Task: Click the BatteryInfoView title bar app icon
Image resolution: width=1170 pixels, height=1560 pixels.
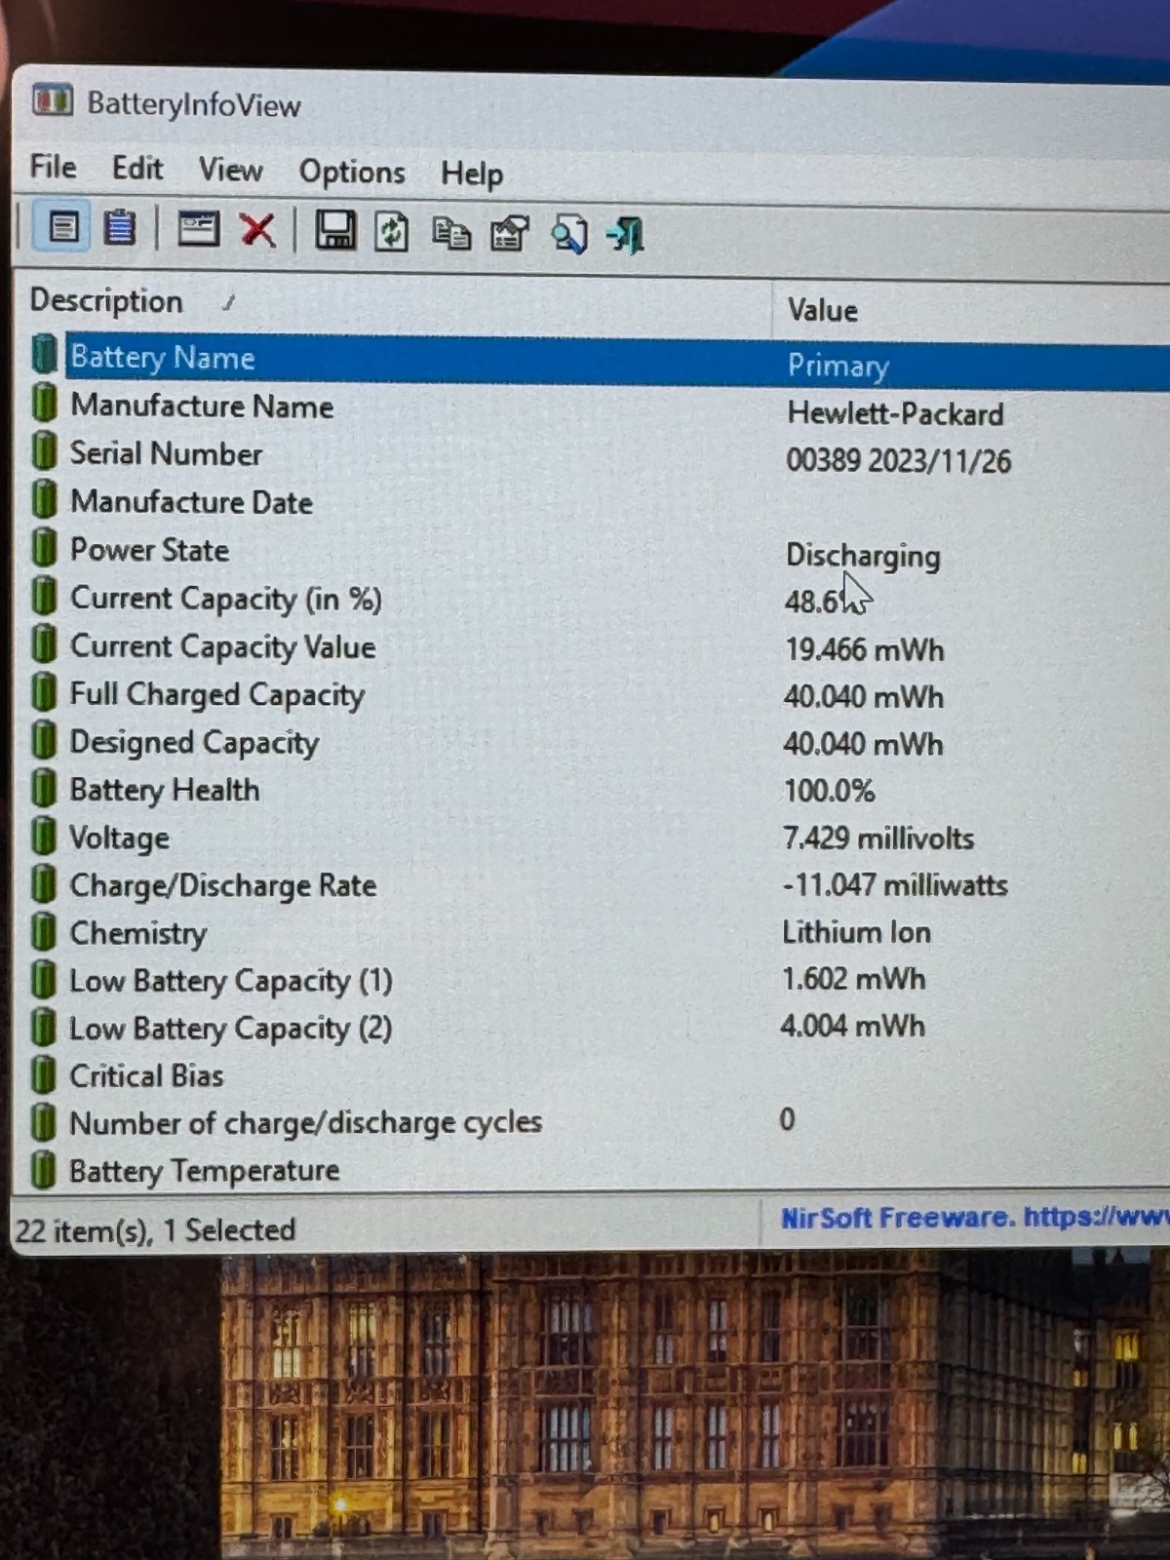Action: coord(53,100)
